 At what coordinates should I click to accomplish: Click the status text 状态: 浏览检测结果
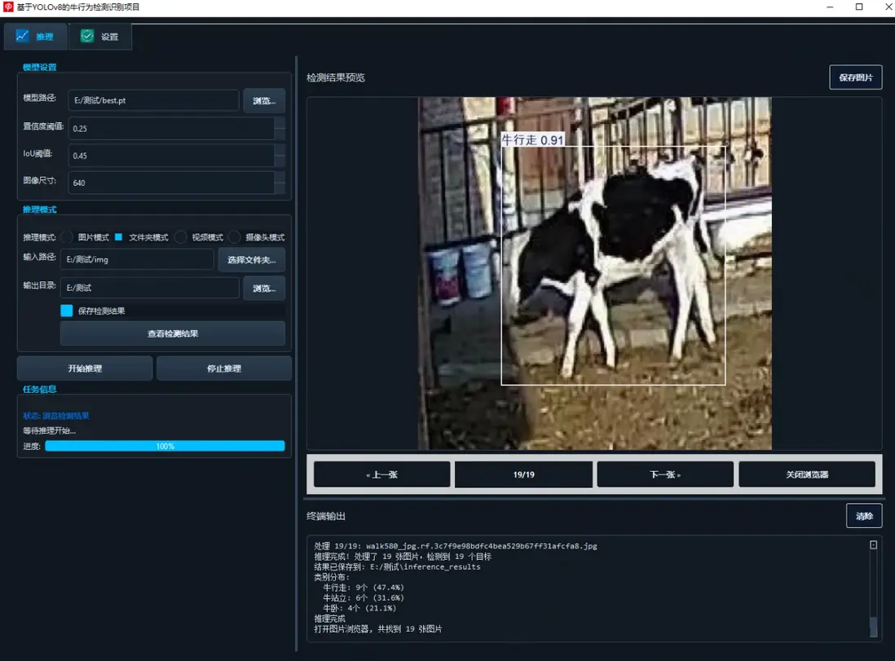pos(56,416)
